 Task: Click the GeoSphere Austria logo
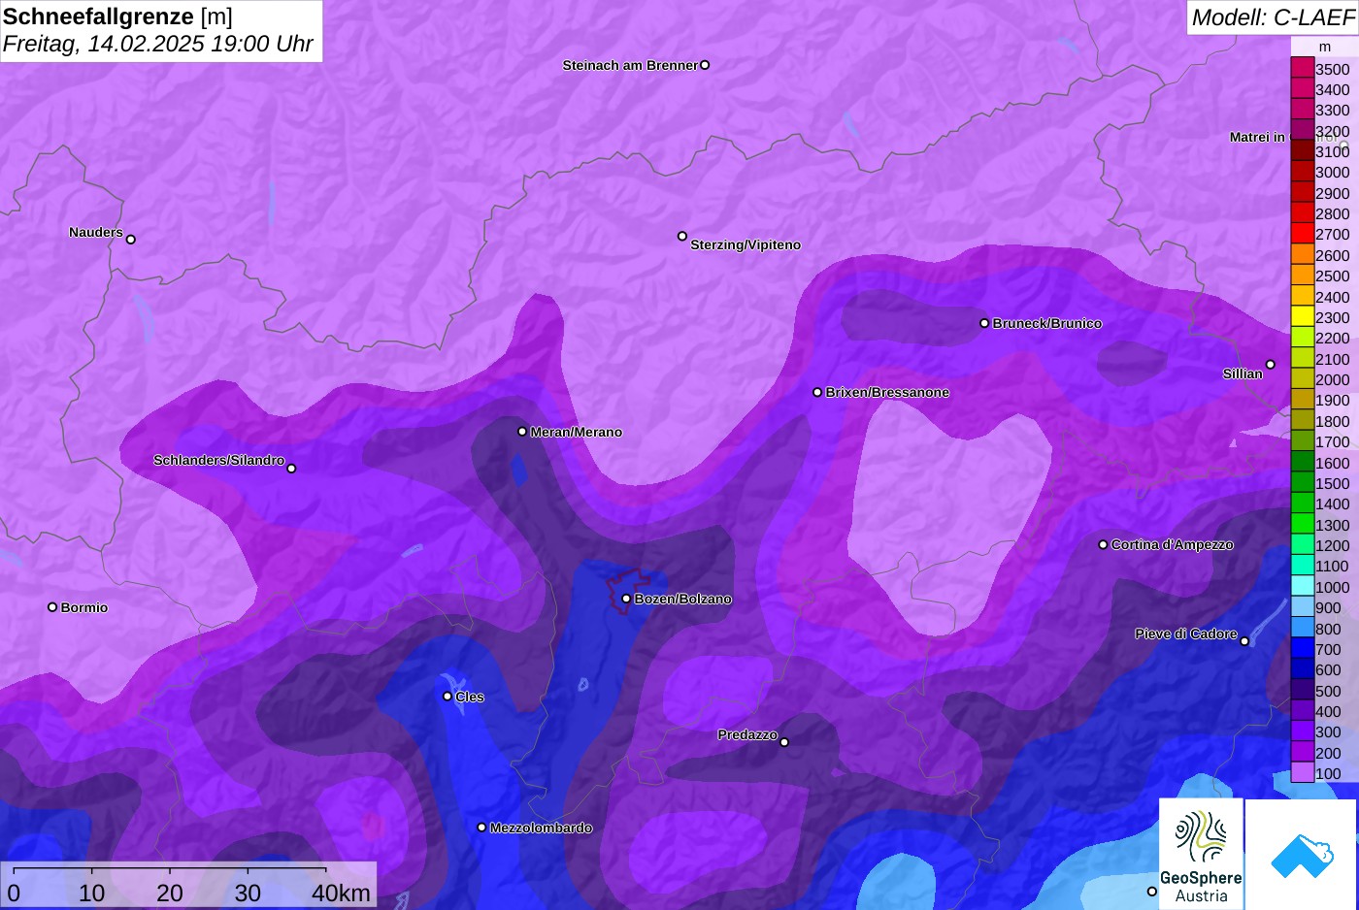tap(1201, 854)
